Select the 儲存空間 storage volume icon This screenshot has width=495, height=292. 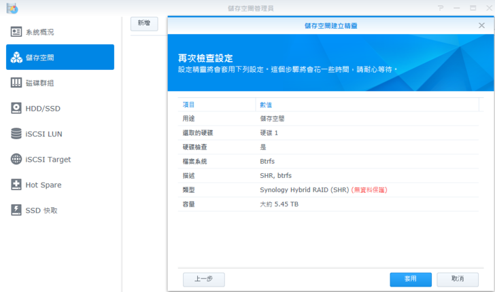[16, 58]
